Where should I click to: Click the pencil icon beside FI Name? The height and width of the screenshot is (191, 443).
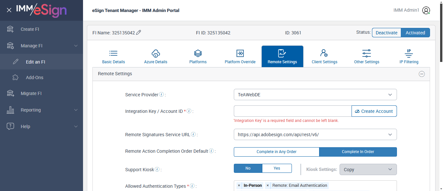139,32
